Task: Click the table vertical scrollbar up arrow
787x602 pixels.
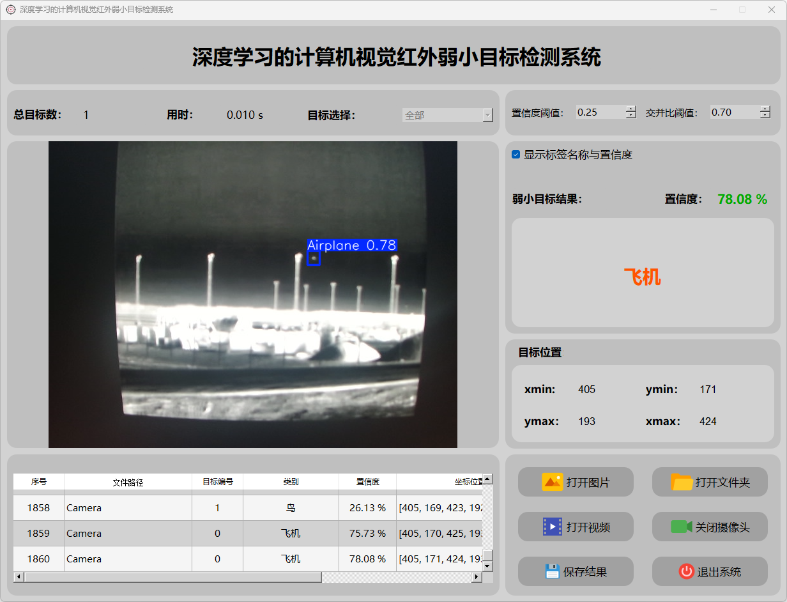Action: coord(487,479)
